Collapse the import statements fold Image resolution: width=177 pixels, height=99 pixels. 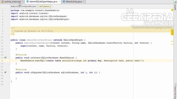click(10, 13)
